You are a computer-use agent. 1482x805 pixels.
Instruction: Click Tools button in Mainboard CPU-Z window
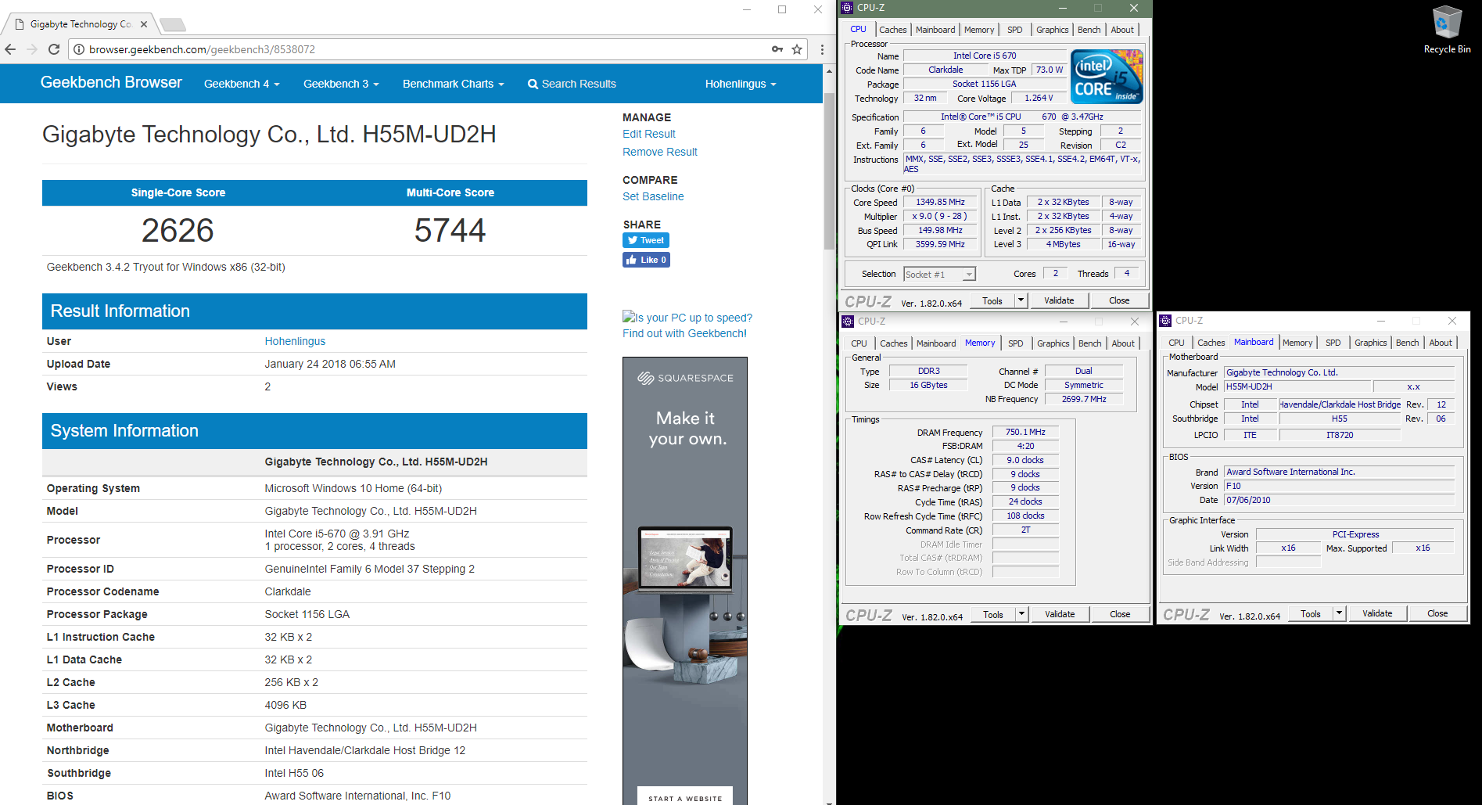(x=1311, y=613)
